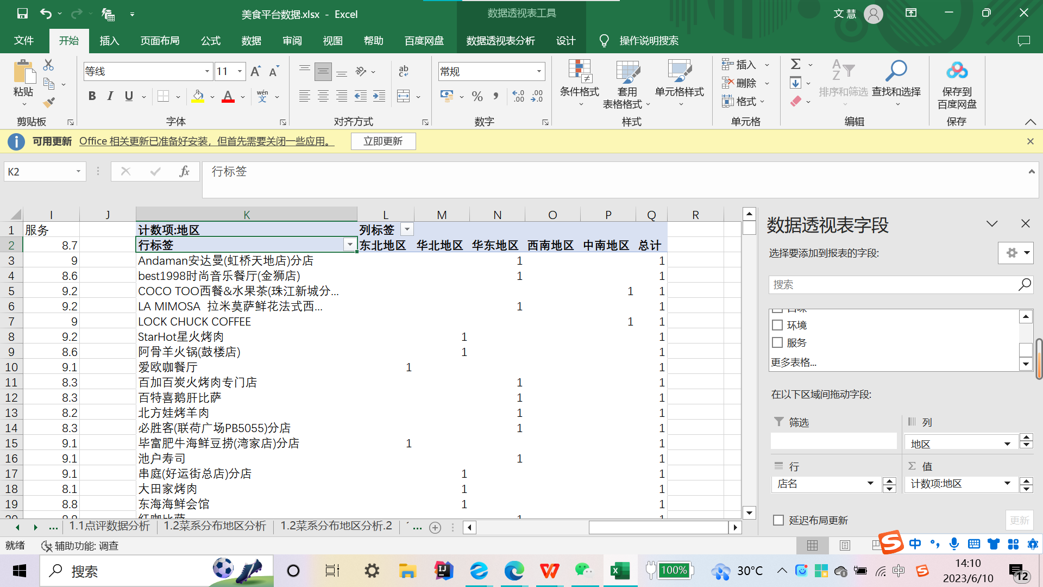The image size is (1043, 587).
Task: Click Save to Baidu Netdisk icon
Action: click(957, 71)
